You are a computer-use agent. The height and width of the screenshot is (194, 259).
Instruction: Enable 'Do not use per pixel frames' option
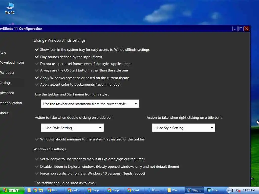coord(37,64)
